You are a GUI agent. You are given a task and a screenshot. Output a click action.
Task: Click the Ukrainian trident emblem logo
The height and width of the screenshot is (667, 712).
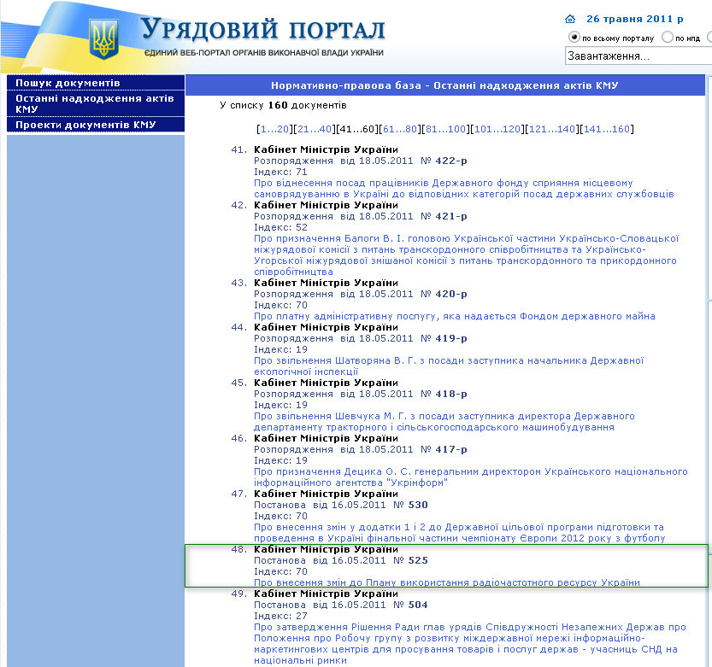(x=104, y=38)
